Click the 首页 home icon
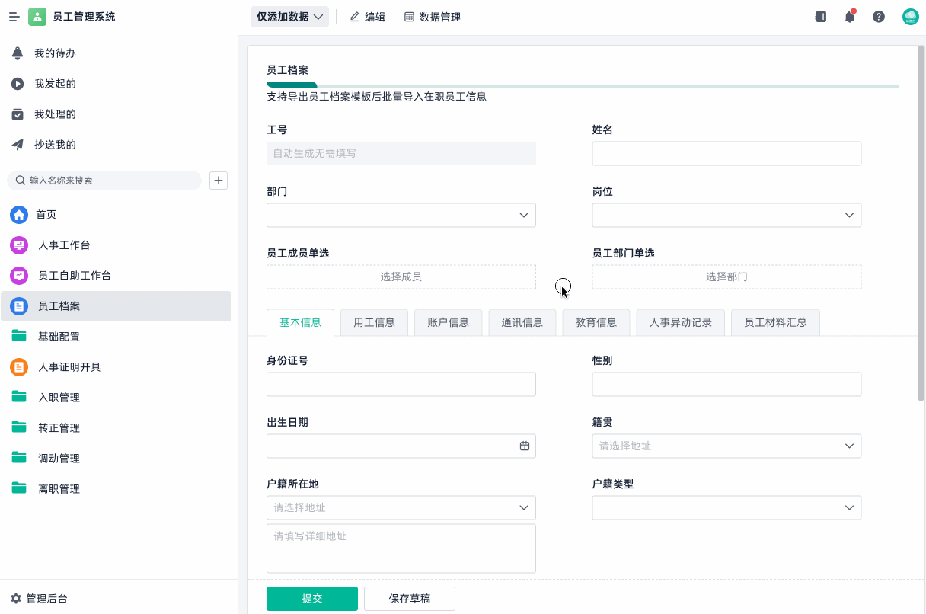The width and height of the screenshot is (926, 614). coord(19,215)
